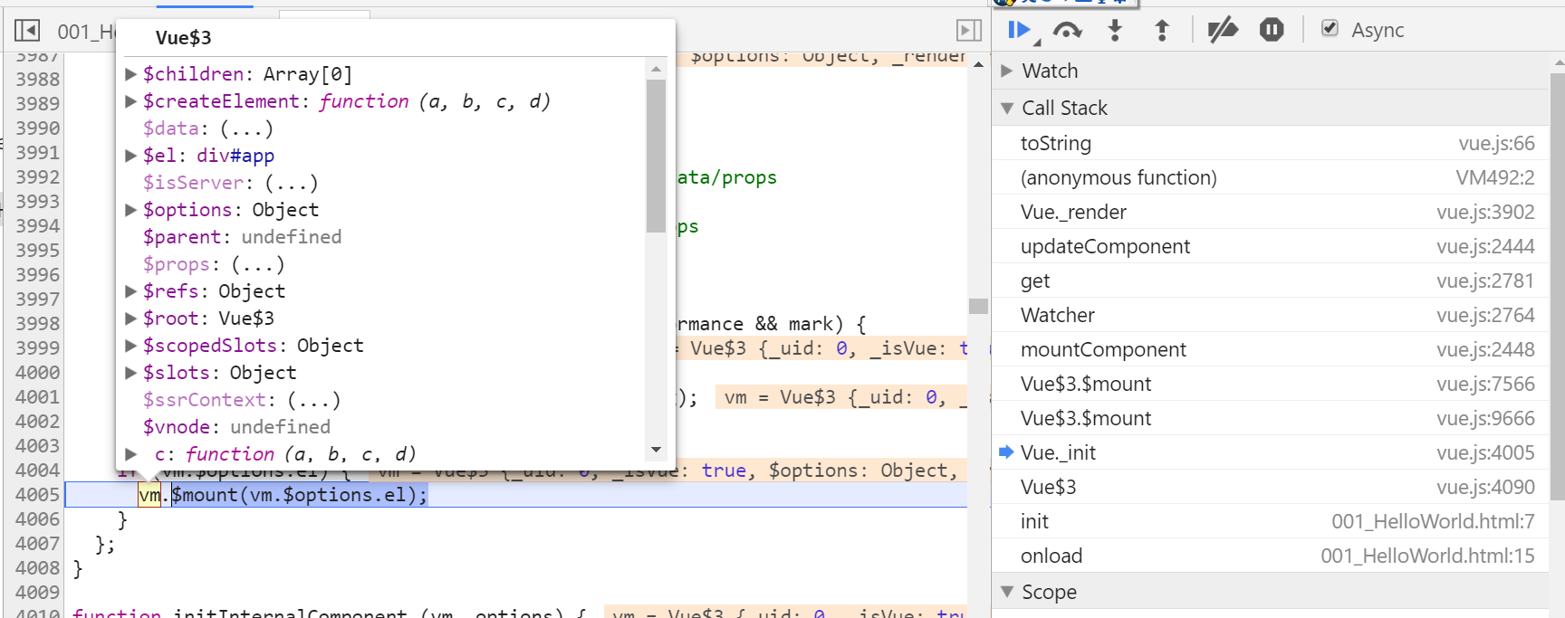Expand the $el div#app property

tap(130, 155)
